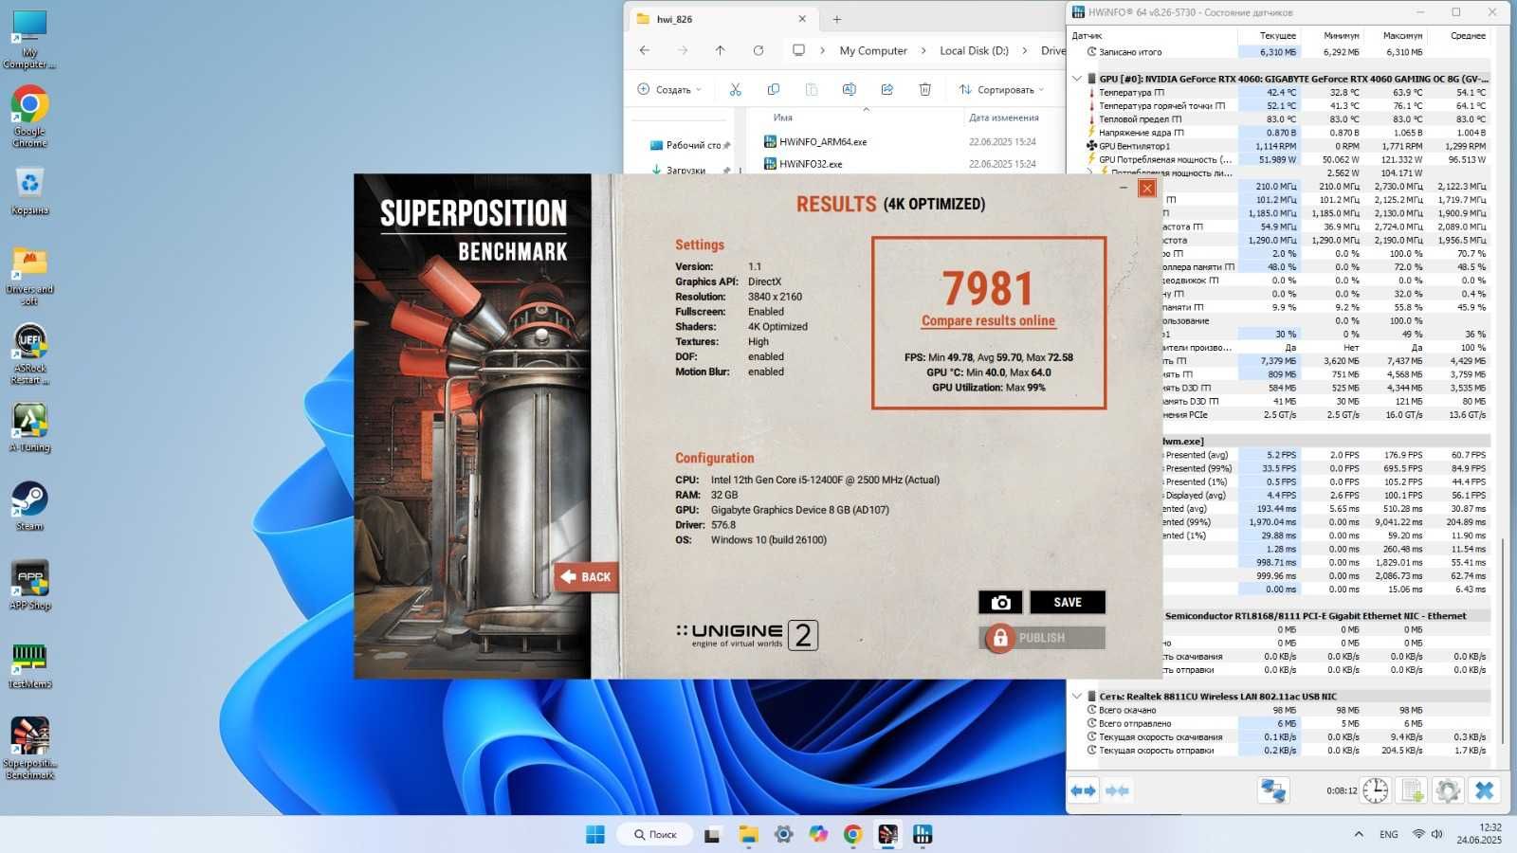Click the rename icon in Explorer toolbar

[849, 89]
